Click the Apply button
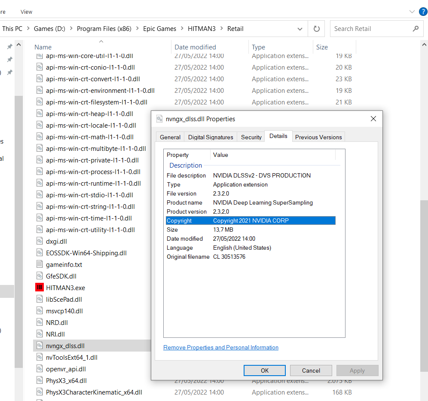Image resolution: width=428 pixels, height=401 pixels. coord(357,370)
